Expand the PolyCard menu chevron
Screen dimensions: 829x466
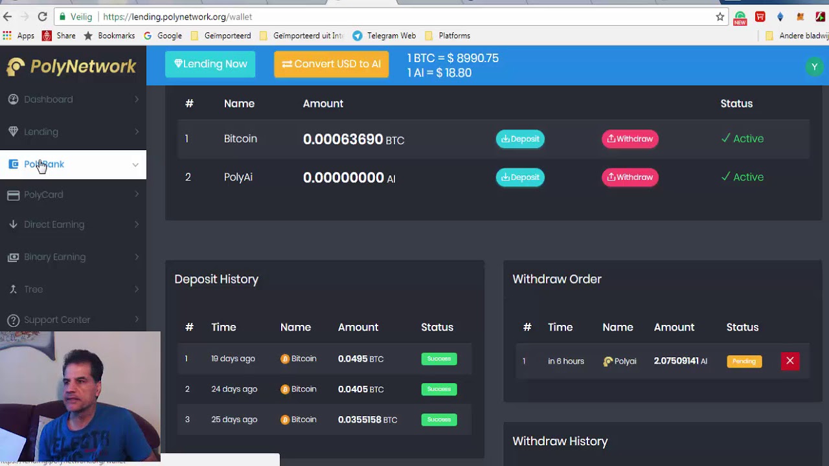(137, 195)
